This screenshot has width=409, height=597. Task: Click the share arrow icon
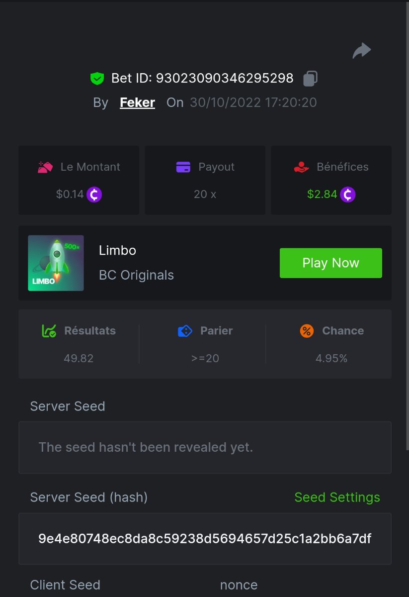tap(362, 50)
